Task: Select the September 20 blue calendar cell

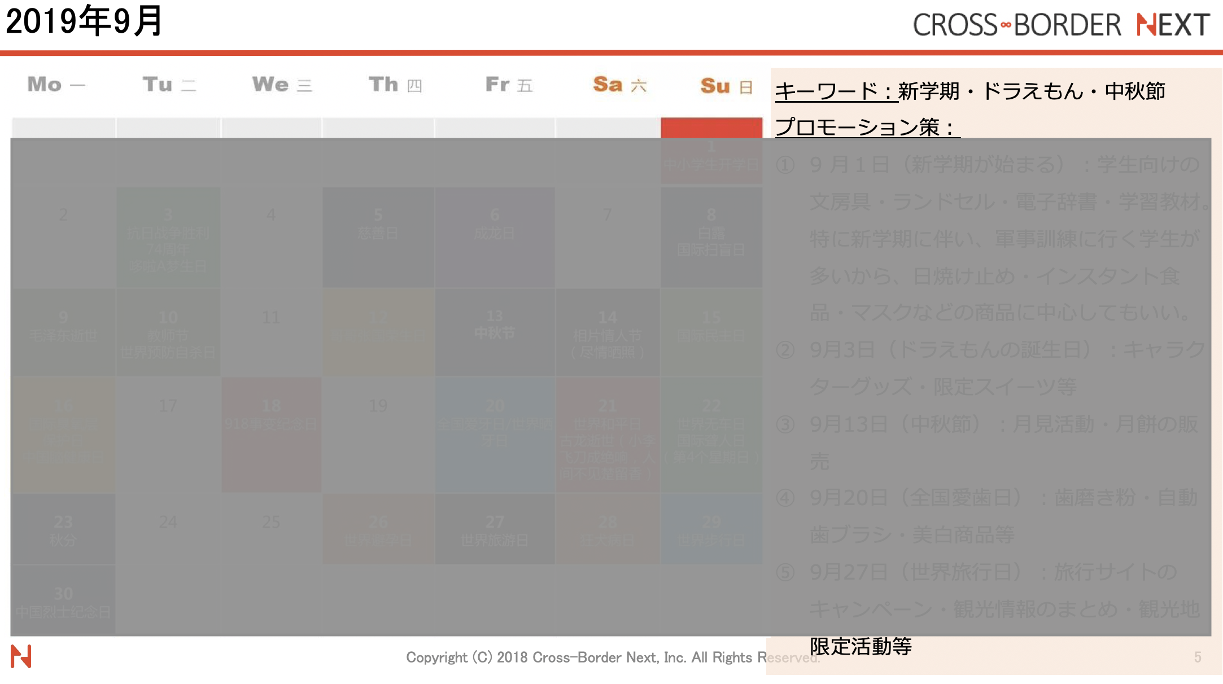Action: 495,435
